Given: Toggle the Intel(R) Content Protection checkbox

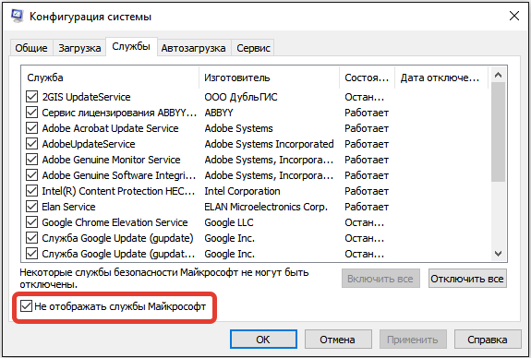Looking at the screenshot, I should point(31,191).
